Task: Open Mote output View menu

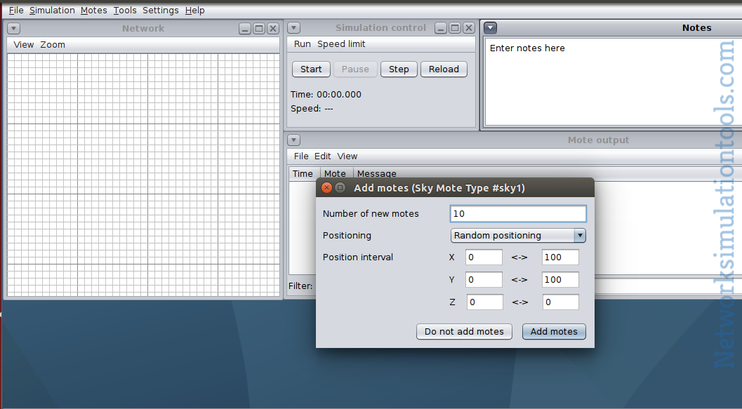Action: click(x=347, y=156)
